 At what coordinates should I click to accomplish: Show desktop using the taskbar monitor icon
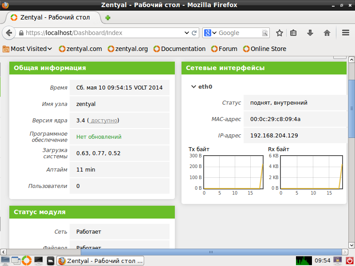click(5, 261)
